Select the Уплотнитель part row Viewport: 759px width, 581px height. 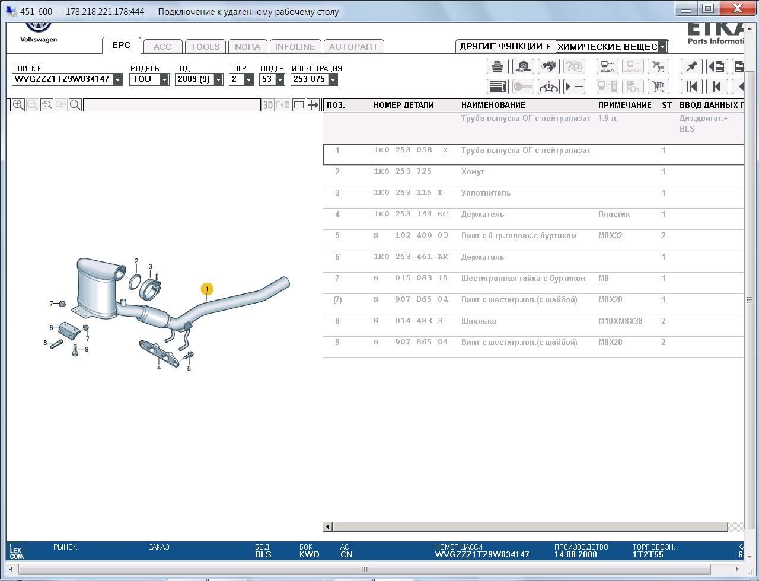coord(534,197)
